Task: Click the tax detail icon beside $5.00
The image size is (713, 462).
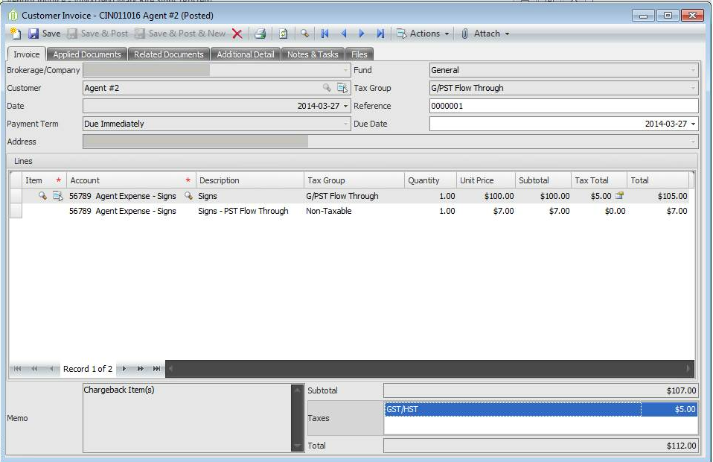Action: click(619, 196)
